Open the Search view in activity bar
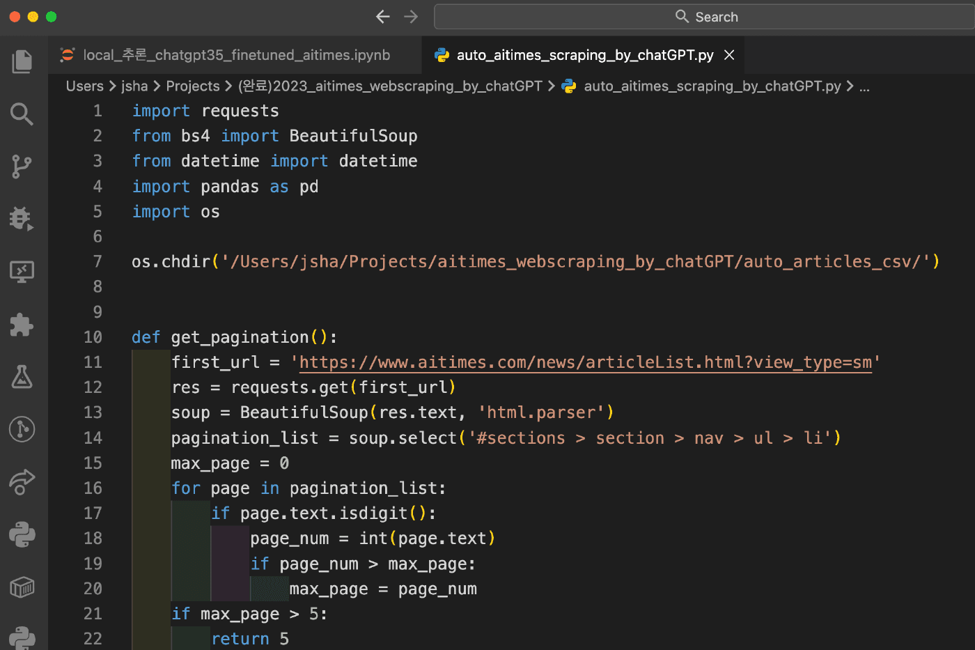The height and width of the screenshot is (650, 975). (22, 114)
